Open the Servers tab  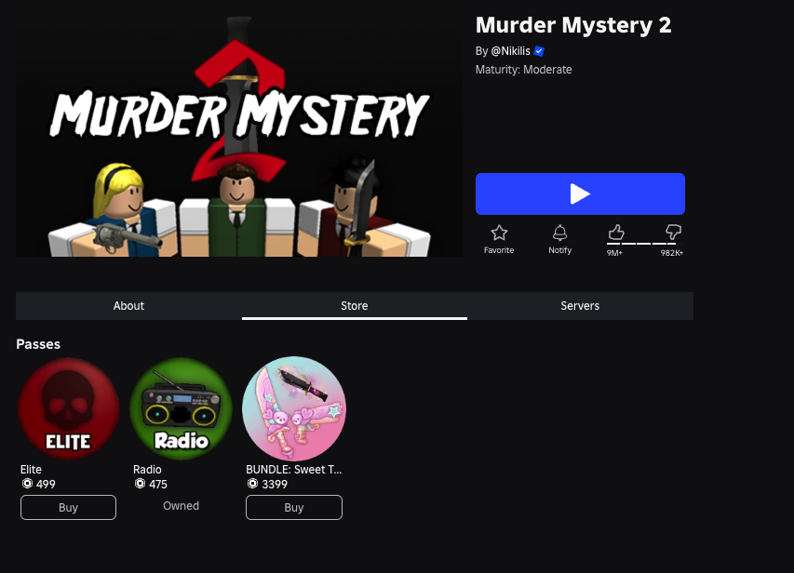tap(580, 306)
